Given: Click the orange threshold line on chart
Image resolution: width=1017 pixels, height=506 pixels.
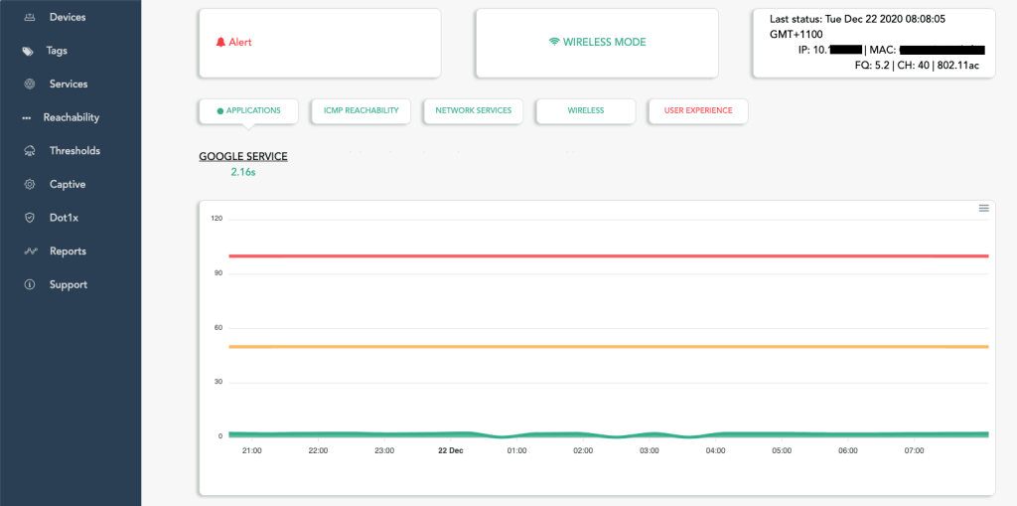Looking at the screenshot, I should coord(596,346).
